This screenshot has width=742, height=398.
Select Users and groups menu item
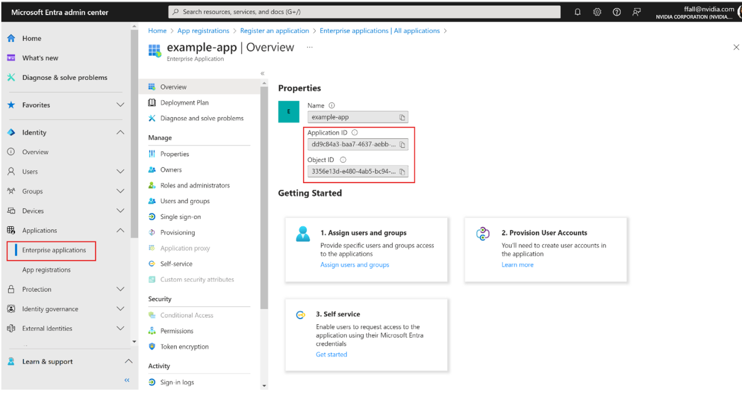click(184, 201)
